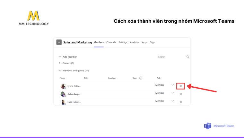Click the Title column header
The width and height of the screenshot is (244, 138).
(x=86, y=78)
